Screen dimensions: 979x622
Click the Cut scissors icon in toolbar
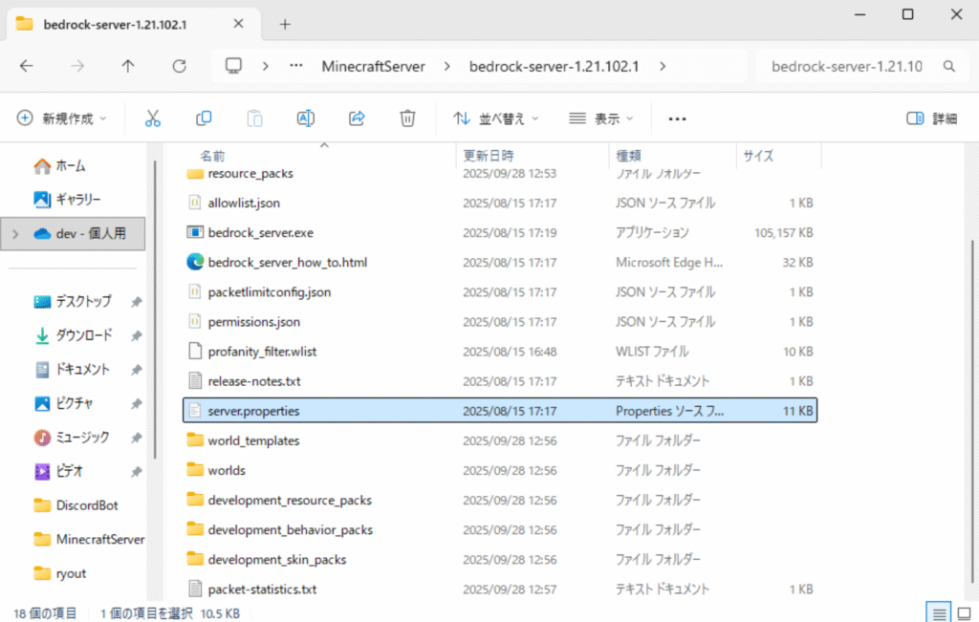[x=153, y=118]
